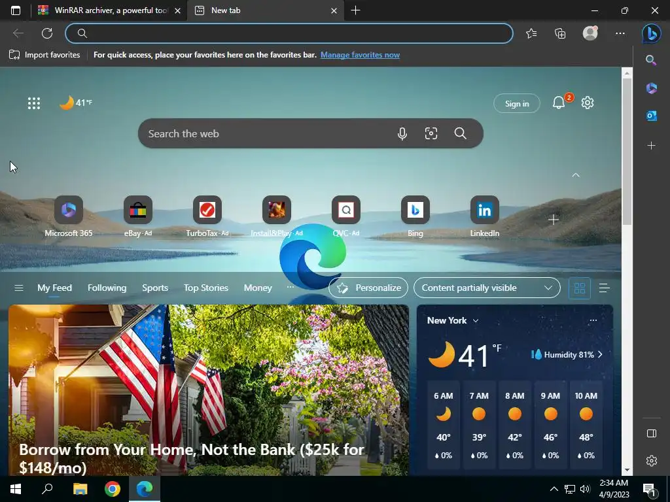Open notifications bell with 2 badge
Viewport: 670px width, 502px height.
[x=559, y=103]
